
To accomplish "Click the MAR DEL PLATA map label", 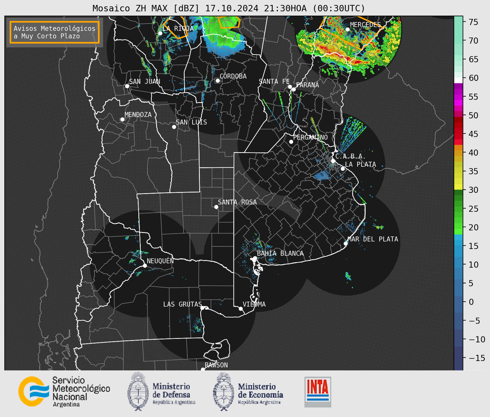I will coord(373,239).
